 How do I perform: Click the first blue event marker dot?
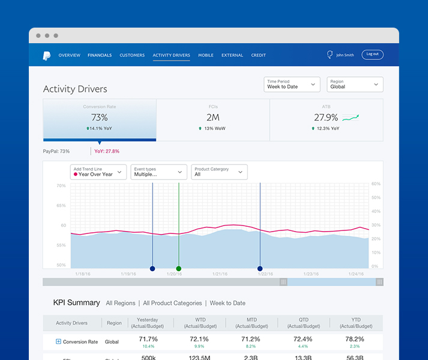(152, 268)
